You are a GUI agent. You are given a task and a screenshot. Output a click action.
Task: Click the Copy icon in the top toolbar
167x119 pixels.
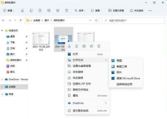click(31, 11)
